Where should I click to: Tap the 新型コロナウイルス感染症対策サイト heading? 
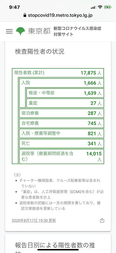(78, 31)
